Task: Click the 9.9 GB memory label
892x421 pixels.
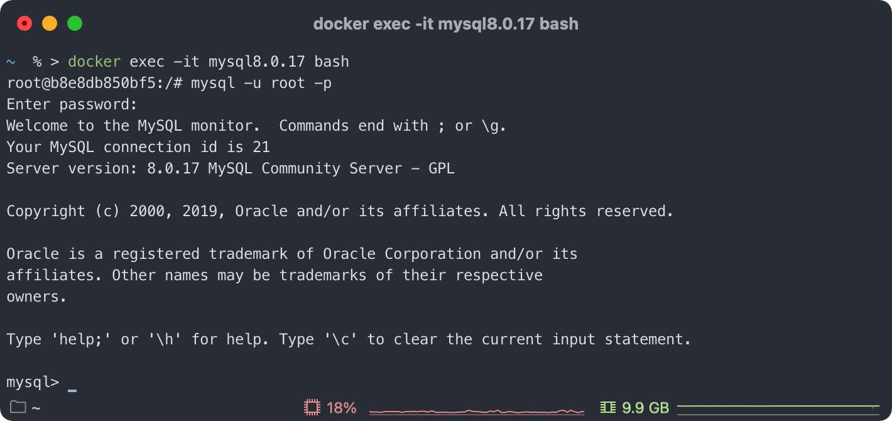Action: [645, 408]
